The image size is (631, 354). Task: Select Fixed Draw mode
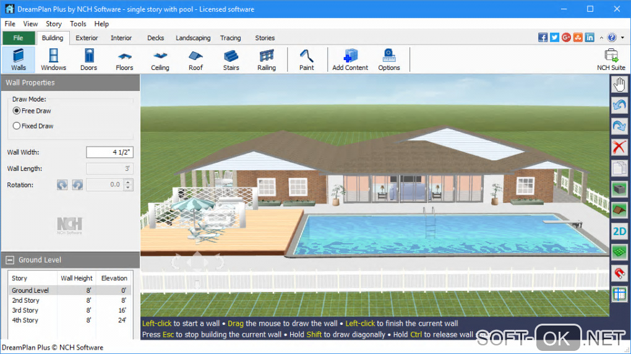[33, 126]
